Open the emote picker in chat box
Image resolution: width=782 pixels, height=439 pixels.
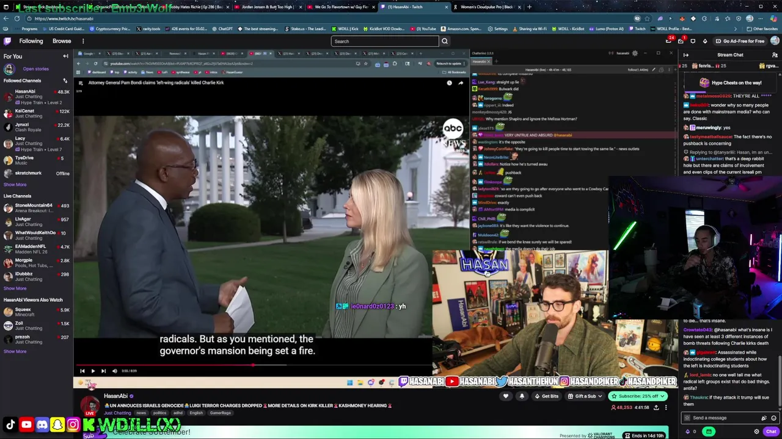(773, 418)
